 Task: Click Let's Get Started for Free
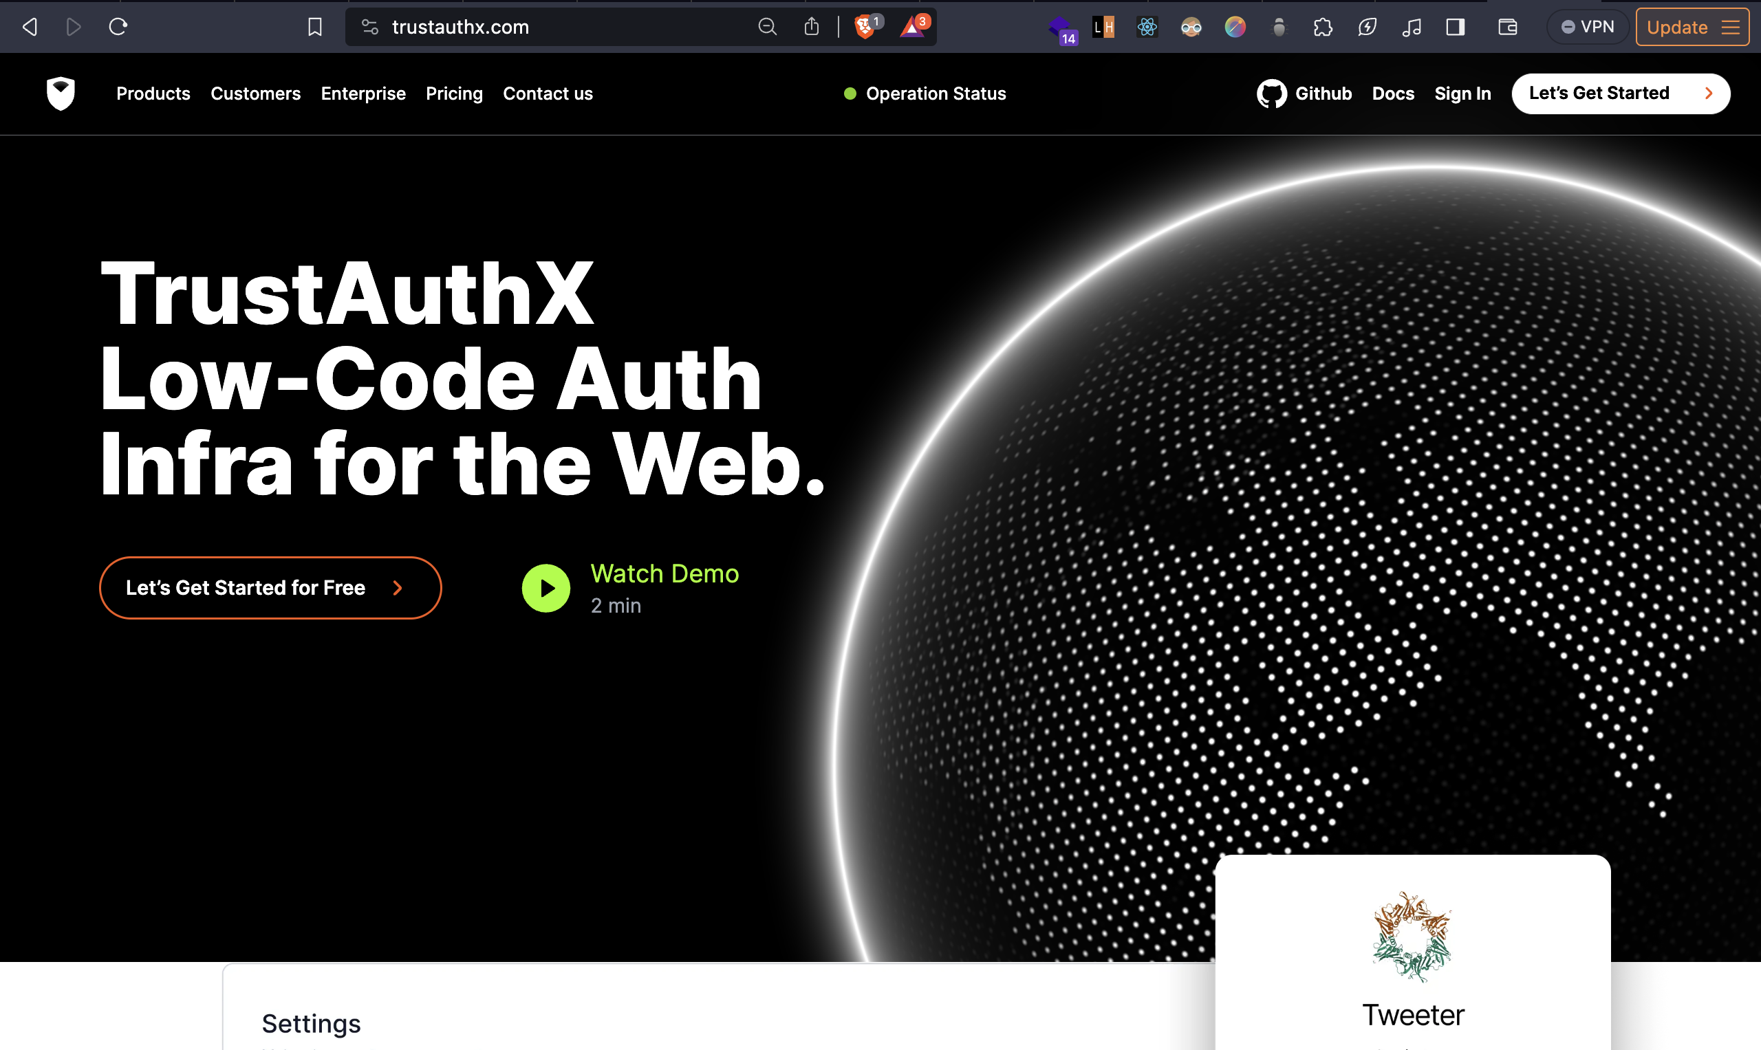(x=270, y=587)
